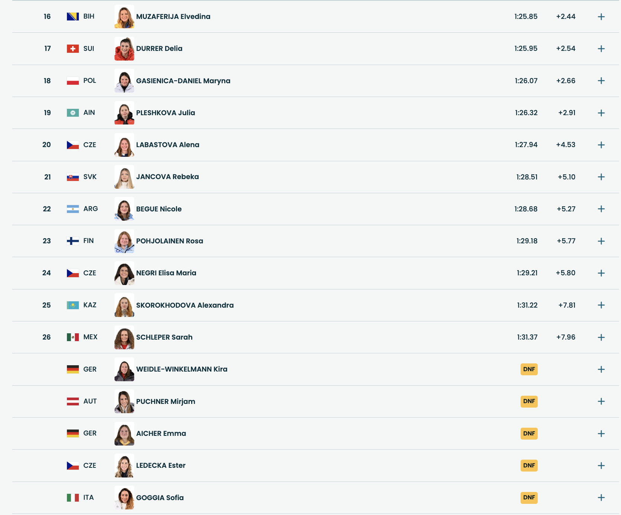Click plus icon next to GOGGIA Sofia
The image size is (621, 515).
(601, 498)
